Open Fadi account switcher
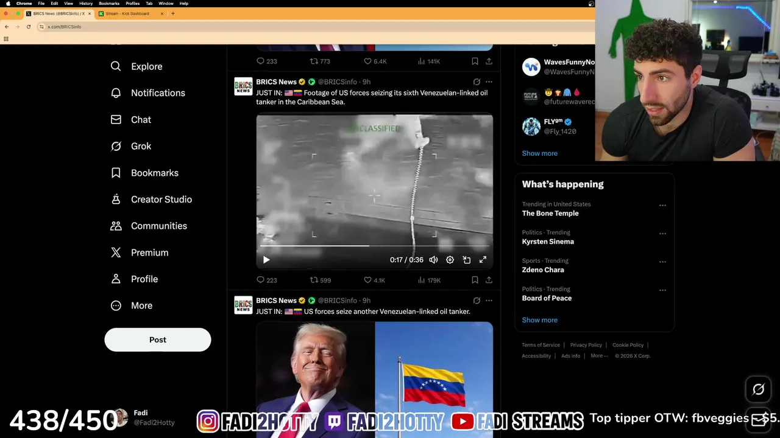Image resolution: width=780 pixels, height=438 pixels. [144, 417]
